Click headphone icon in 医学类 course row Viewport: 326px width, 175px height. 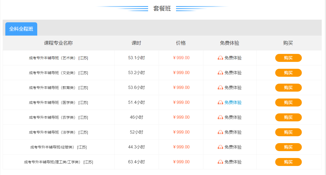point(220,103)
